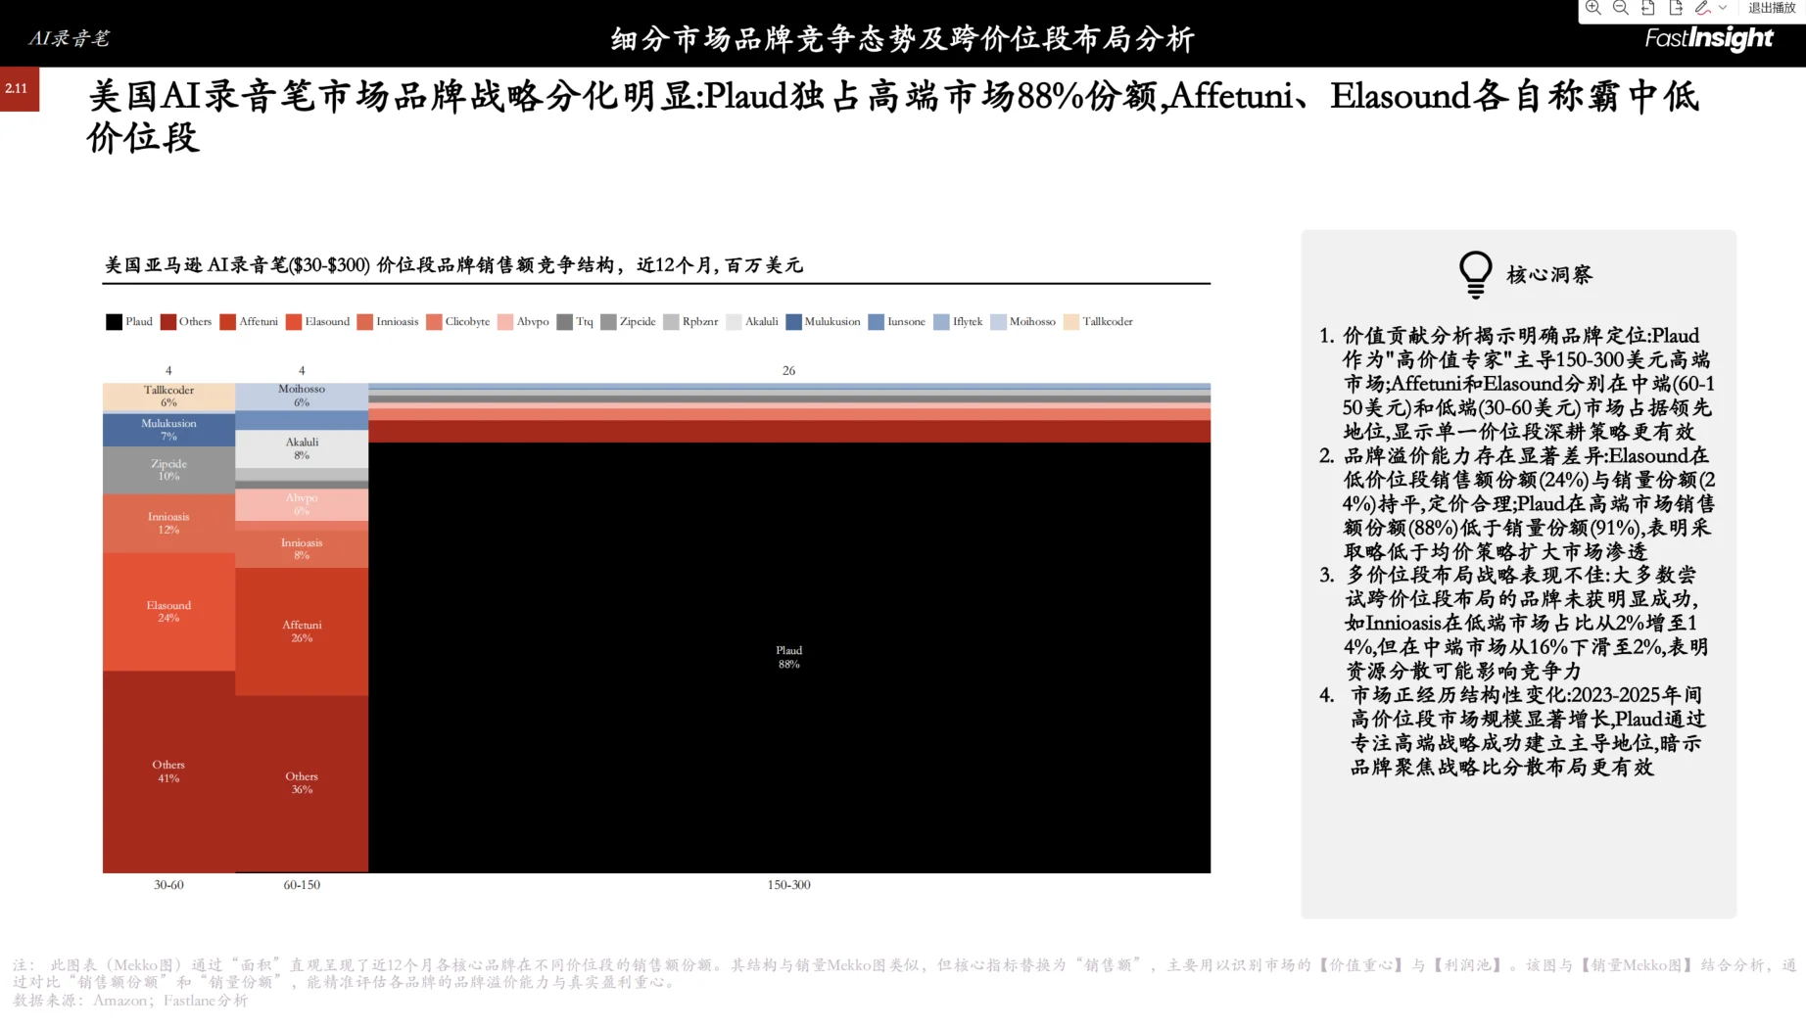Click the Affetuni legend color swatch
The image size is (1806, 1028).
[228, 322]
